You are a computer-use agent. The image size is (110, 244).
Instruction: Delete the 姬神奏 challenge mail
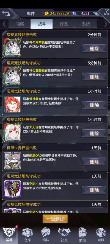(x=94, y=105)
